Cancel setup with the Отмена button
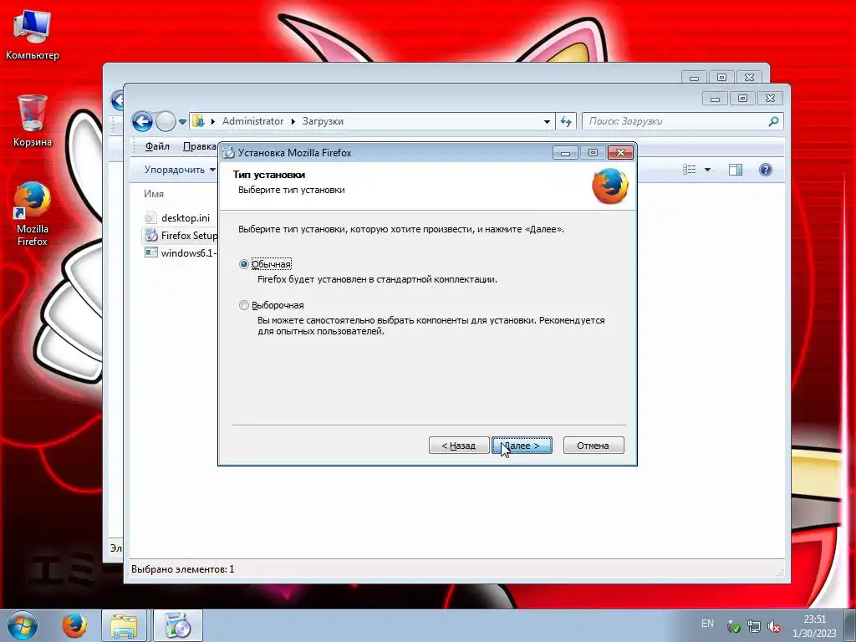This screenshot has width=856, height=642. 594,446
